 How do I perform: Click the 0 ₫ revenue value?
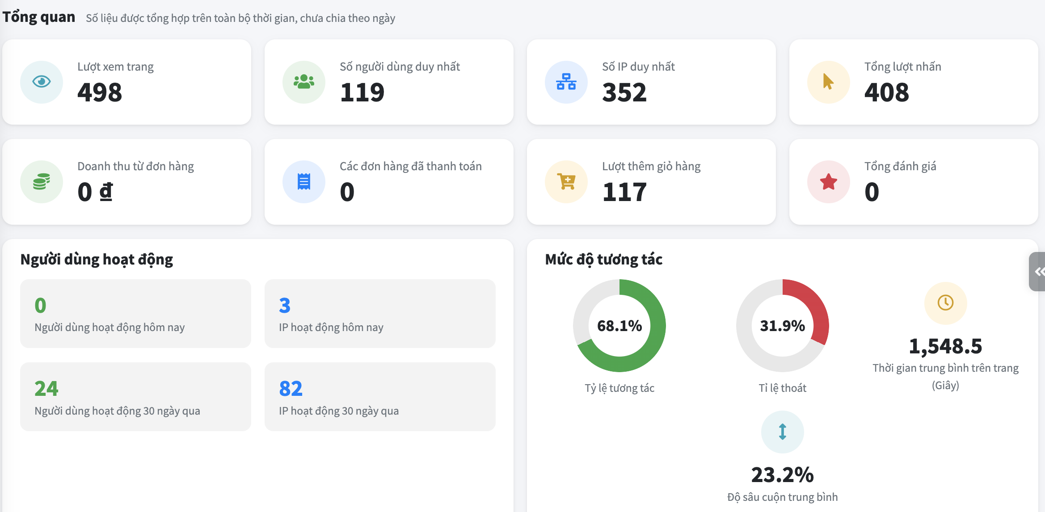pos(95,192)
